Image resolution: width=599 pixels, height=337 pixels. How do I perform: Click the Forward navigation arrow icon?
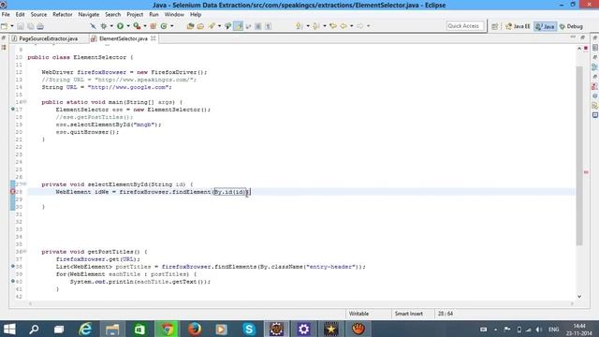pyautogui.click(x=359, y=26)
